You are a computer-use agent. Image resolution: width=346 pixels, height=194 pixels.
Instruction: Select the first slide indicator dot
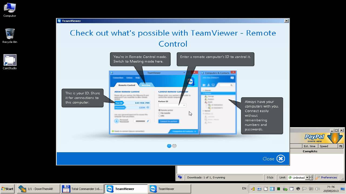[x=169, y=146]
